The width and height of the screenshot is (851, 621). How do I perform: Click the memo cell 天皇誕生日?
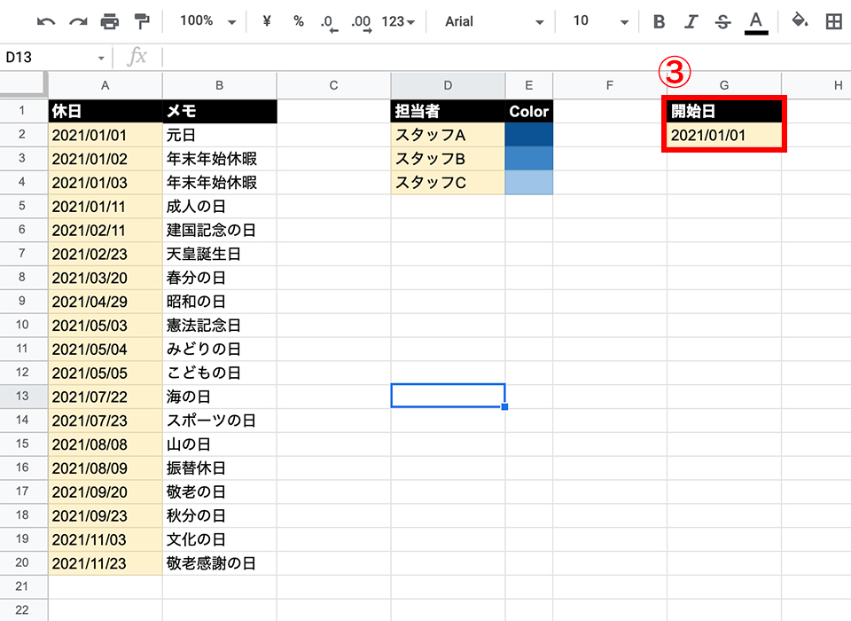[220, 254]
